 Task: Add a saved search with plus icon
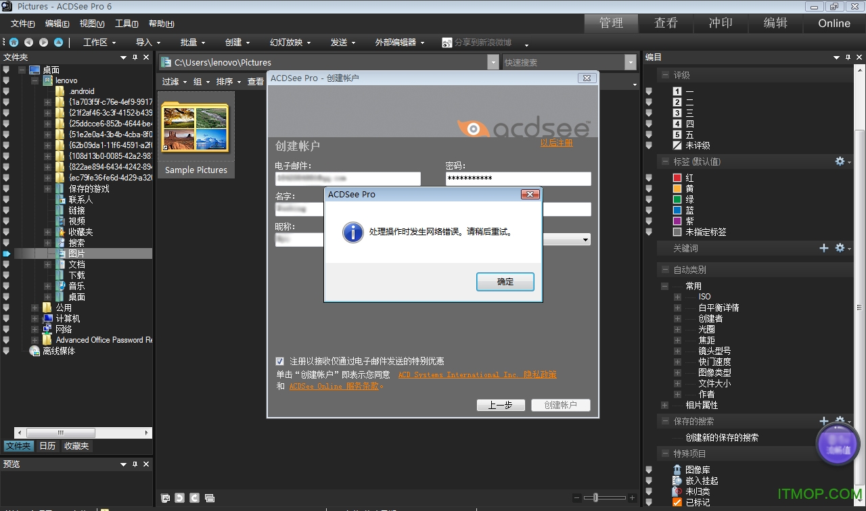click(824, 421)
